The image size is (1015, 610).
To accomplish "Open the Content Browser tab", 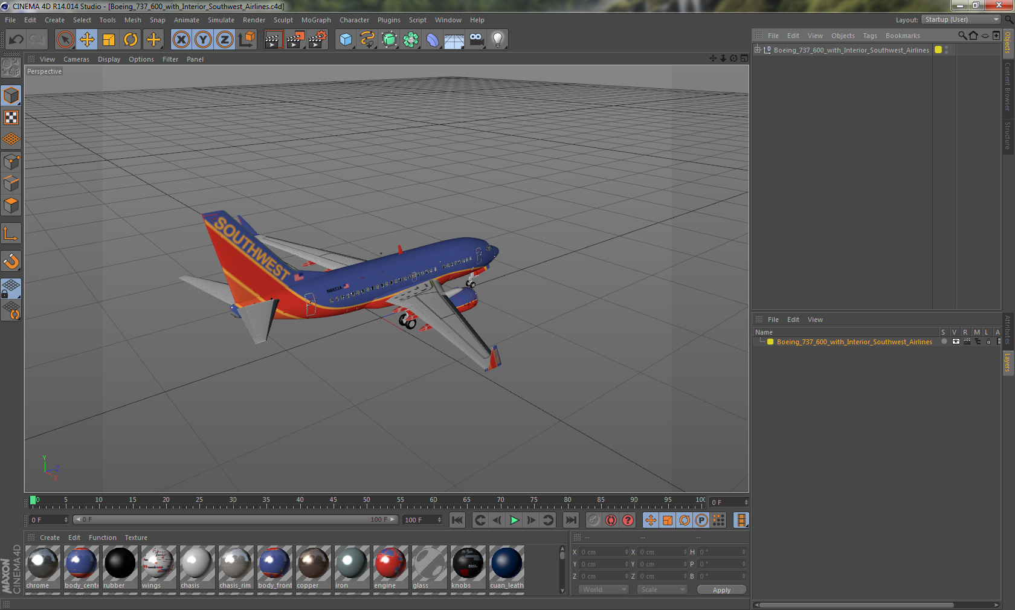I will point(1008,86).
